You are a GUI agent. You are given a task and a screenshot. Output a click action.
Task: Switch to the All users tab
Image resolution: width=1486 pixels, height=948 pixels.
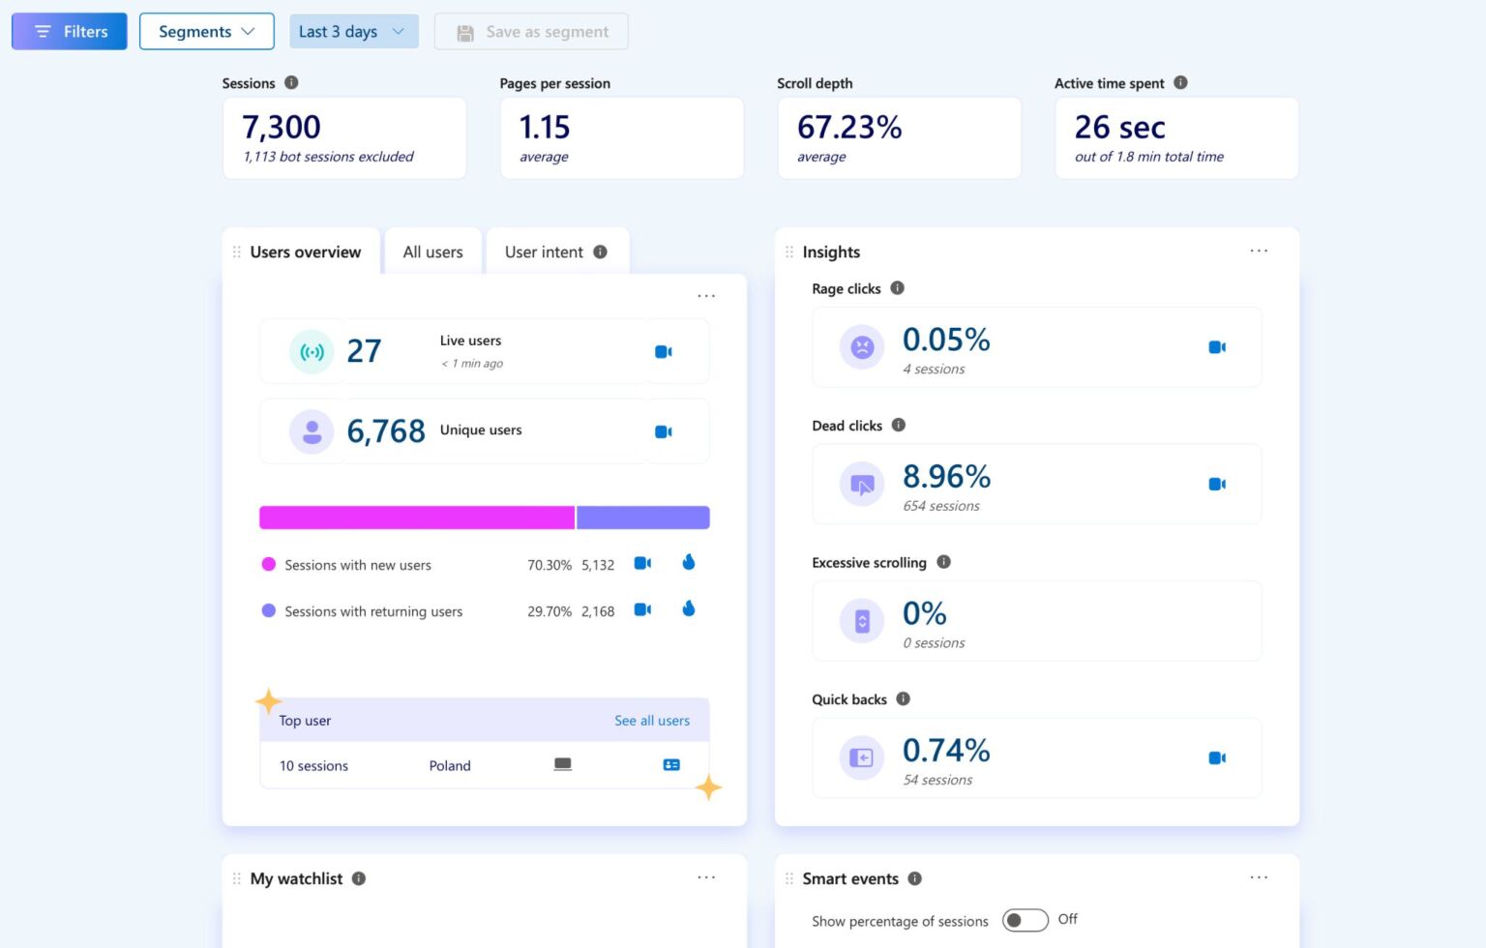(x=432, y=252)
